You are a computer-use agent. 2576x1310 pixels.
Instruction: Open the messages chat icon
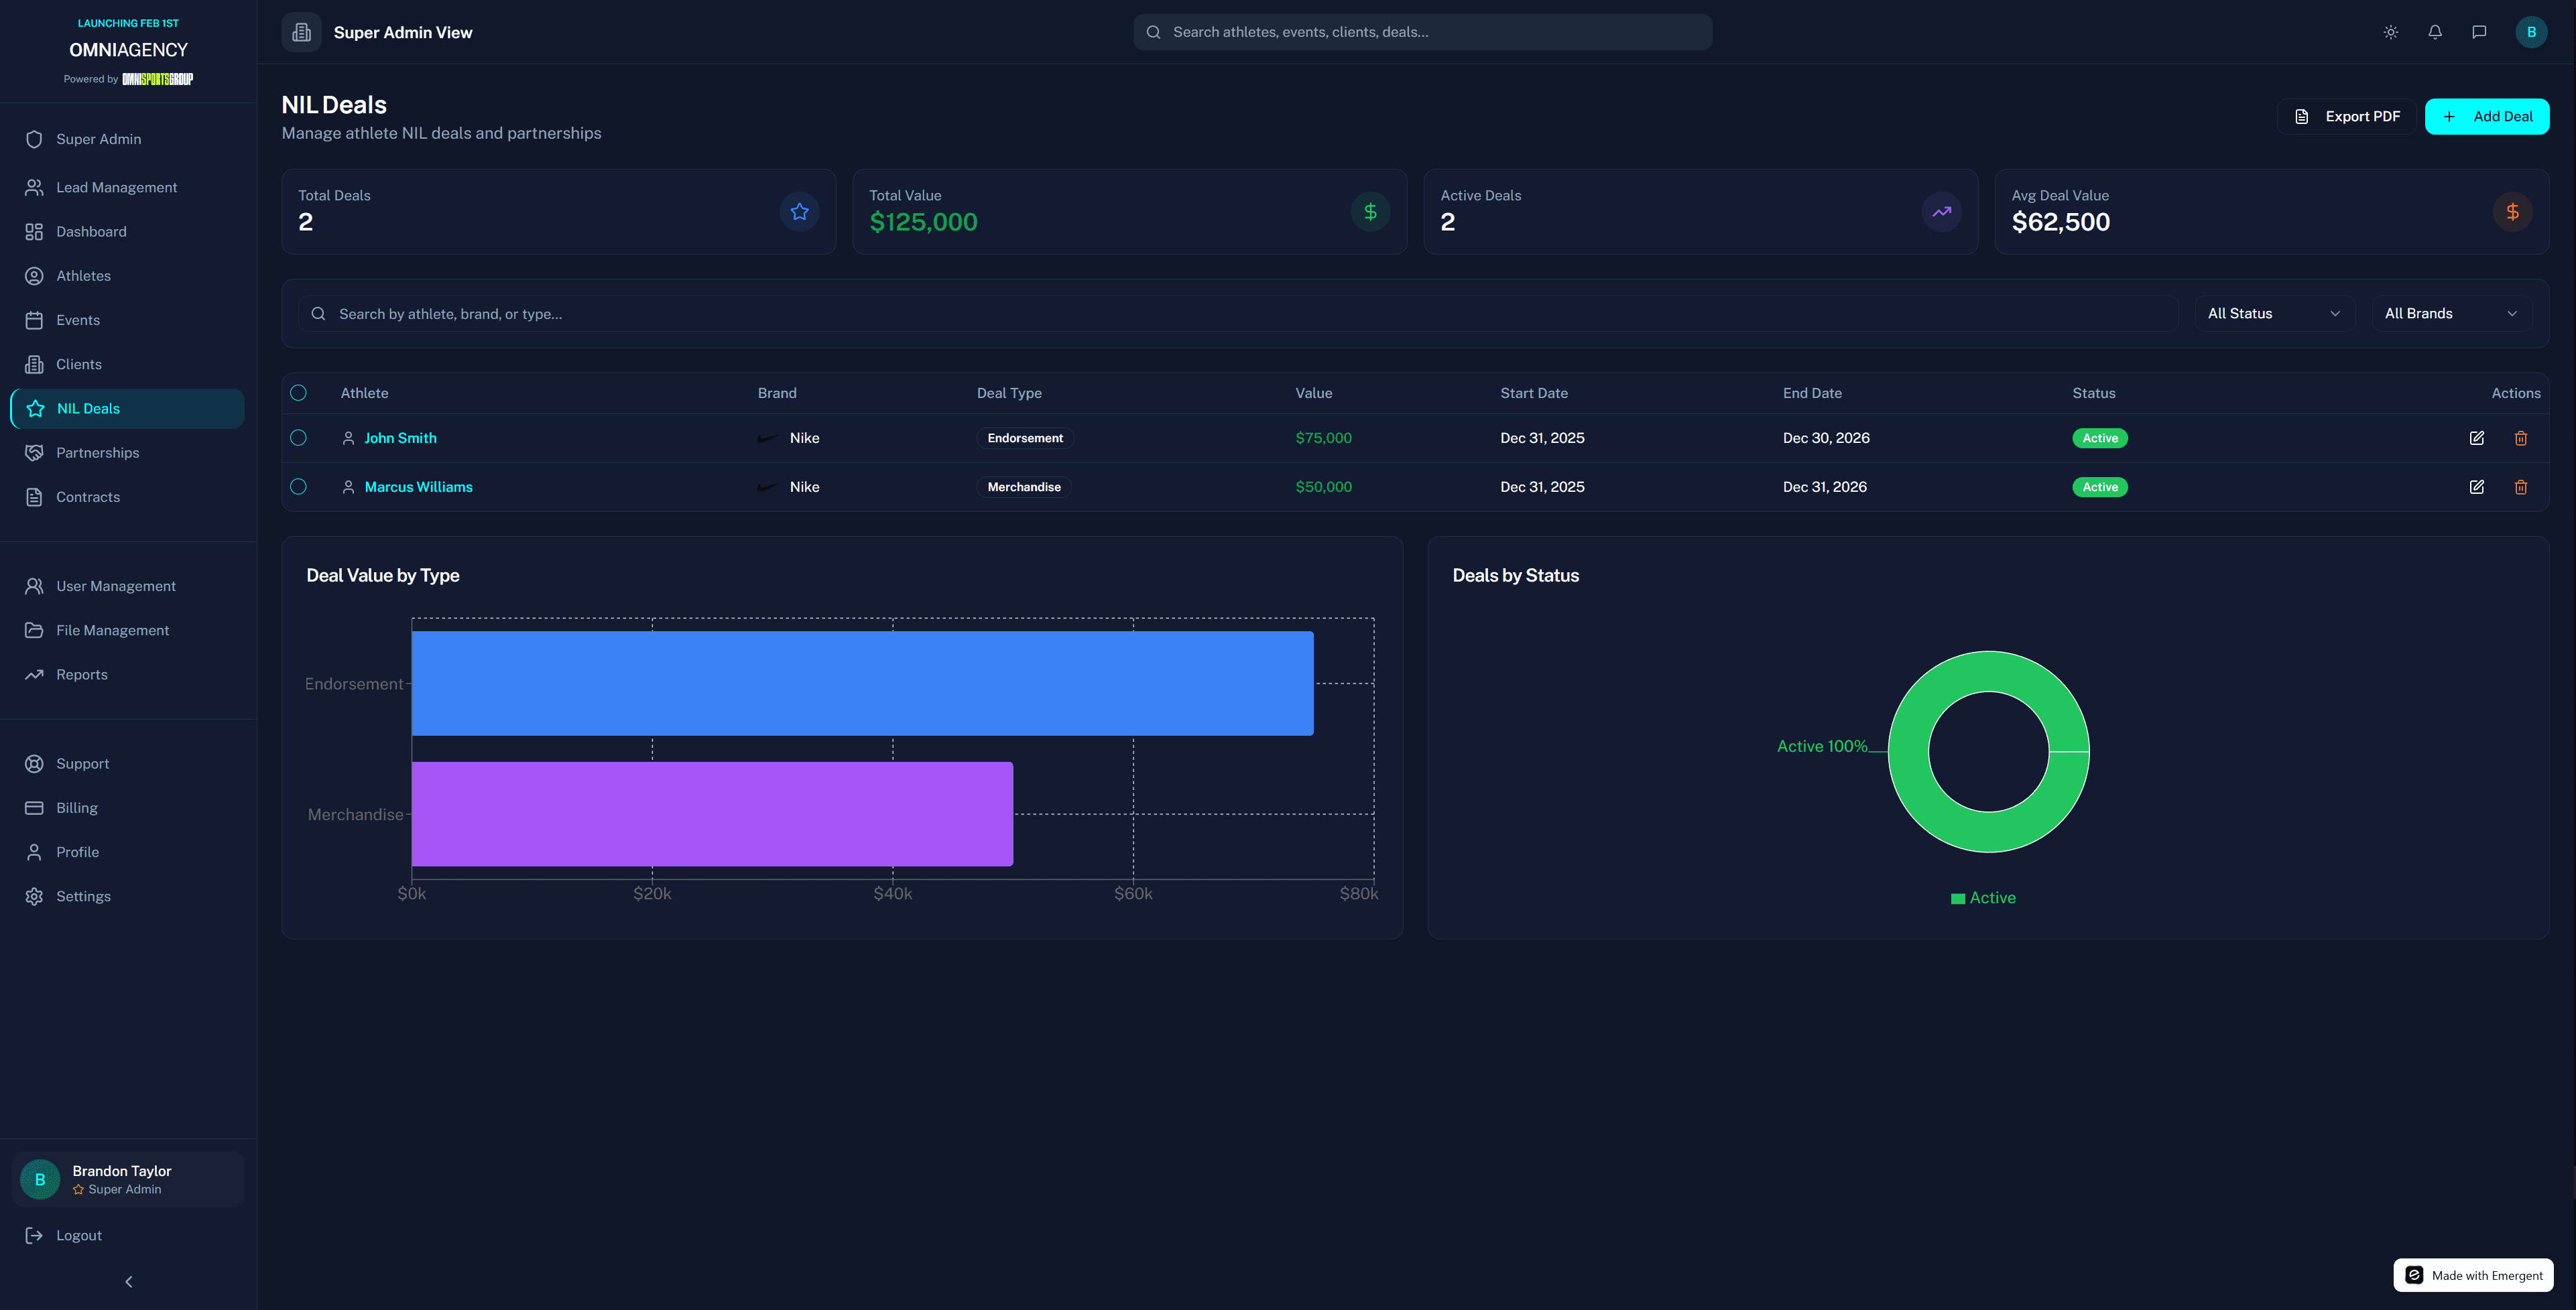(2479, 32)
